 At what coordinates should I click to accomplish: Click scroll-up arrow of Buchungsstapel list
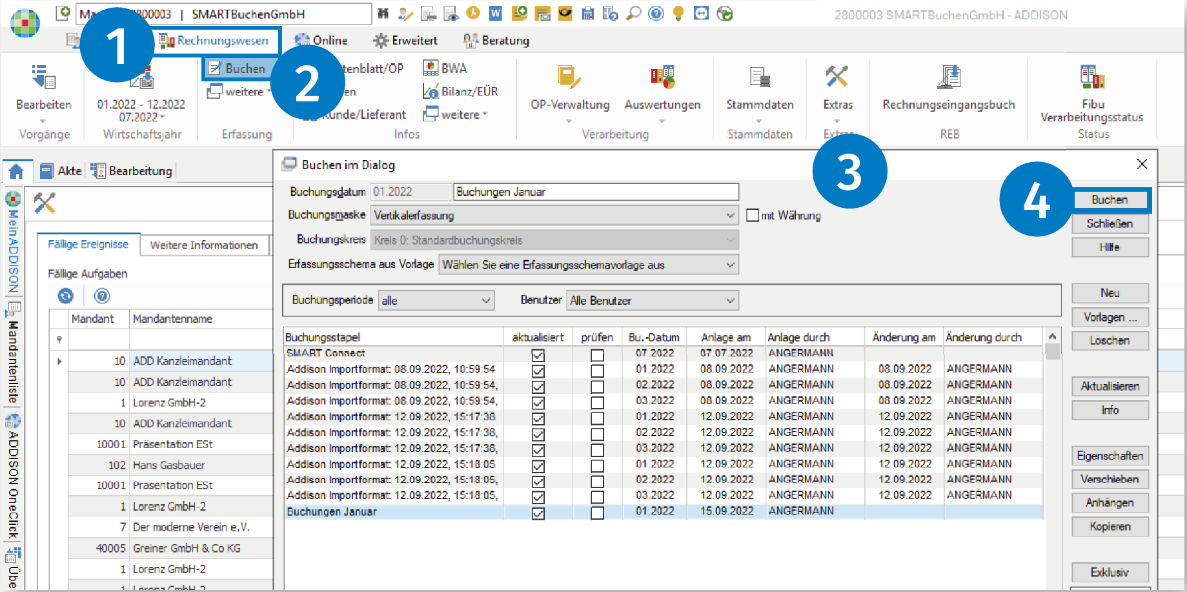1052,336
